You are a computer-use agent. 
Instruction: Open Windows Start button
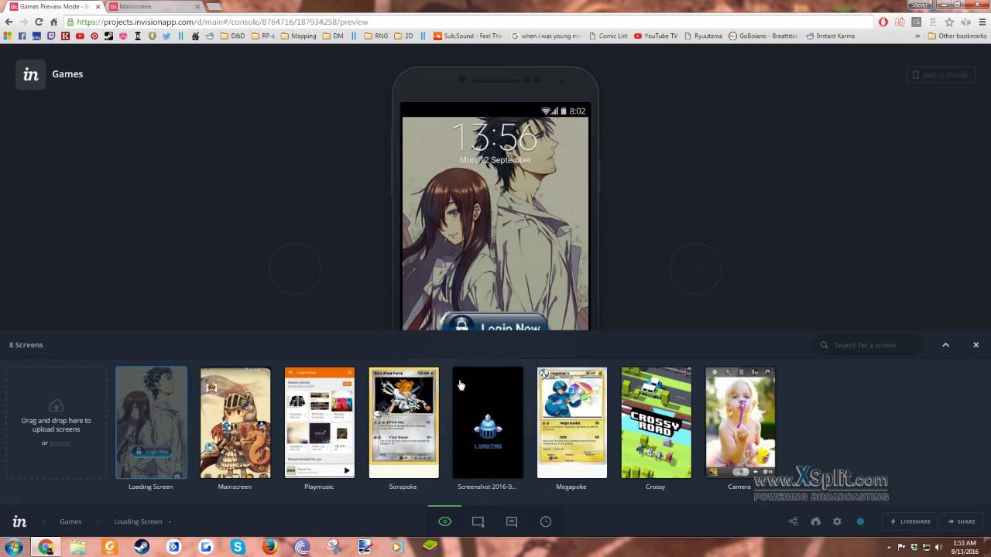[x=15, y=547]
